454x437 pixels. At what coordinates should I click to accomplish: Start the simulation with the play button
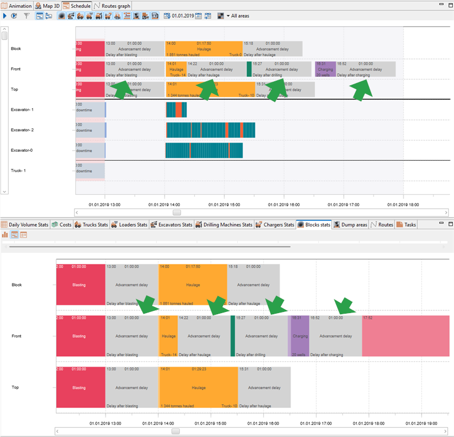point(5,16)
